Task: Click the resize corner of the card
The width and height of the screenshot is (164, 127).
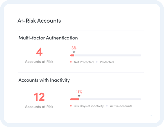Action: click(151, 115)
